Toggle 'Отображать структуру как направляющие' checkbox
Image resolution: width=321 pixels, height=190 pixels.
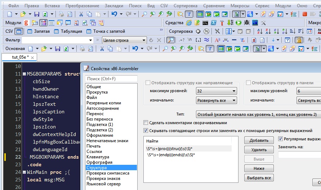[x=148, y=83]
